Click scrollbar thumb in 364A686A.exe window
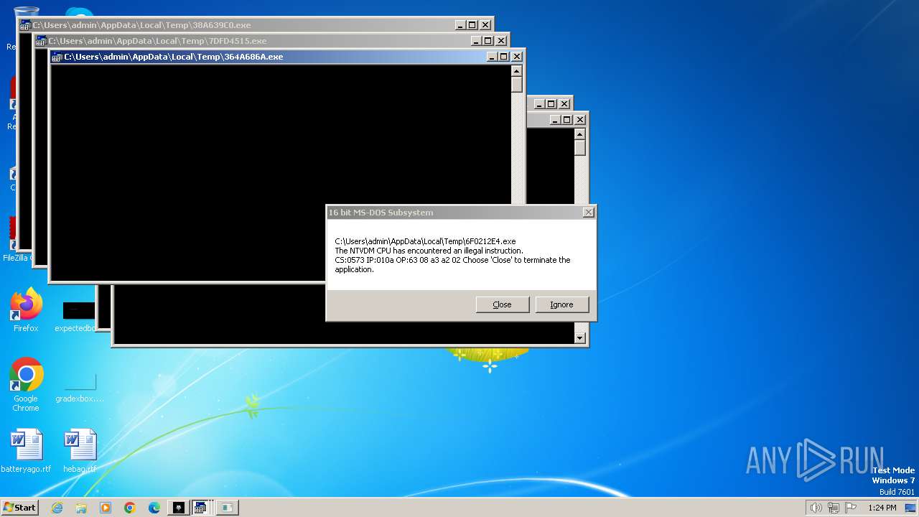The image size is (919, 517). coord(516,85)
